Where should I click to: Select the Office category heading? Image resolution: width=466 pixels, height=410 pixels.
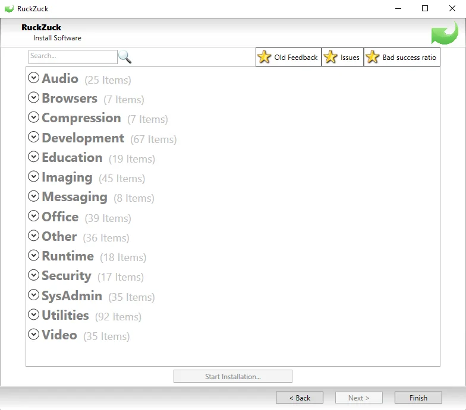coord(60,217)
